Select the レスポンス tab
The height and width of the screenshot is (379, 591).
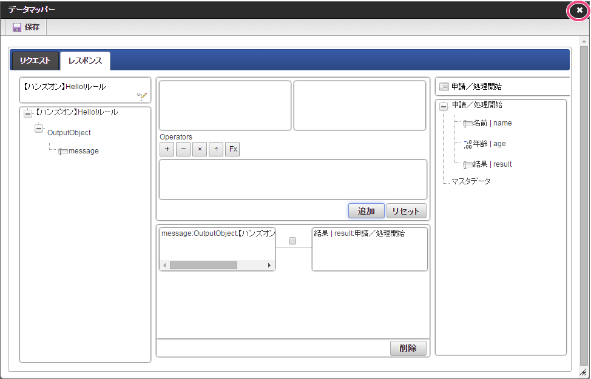click(x=85, y=61)
